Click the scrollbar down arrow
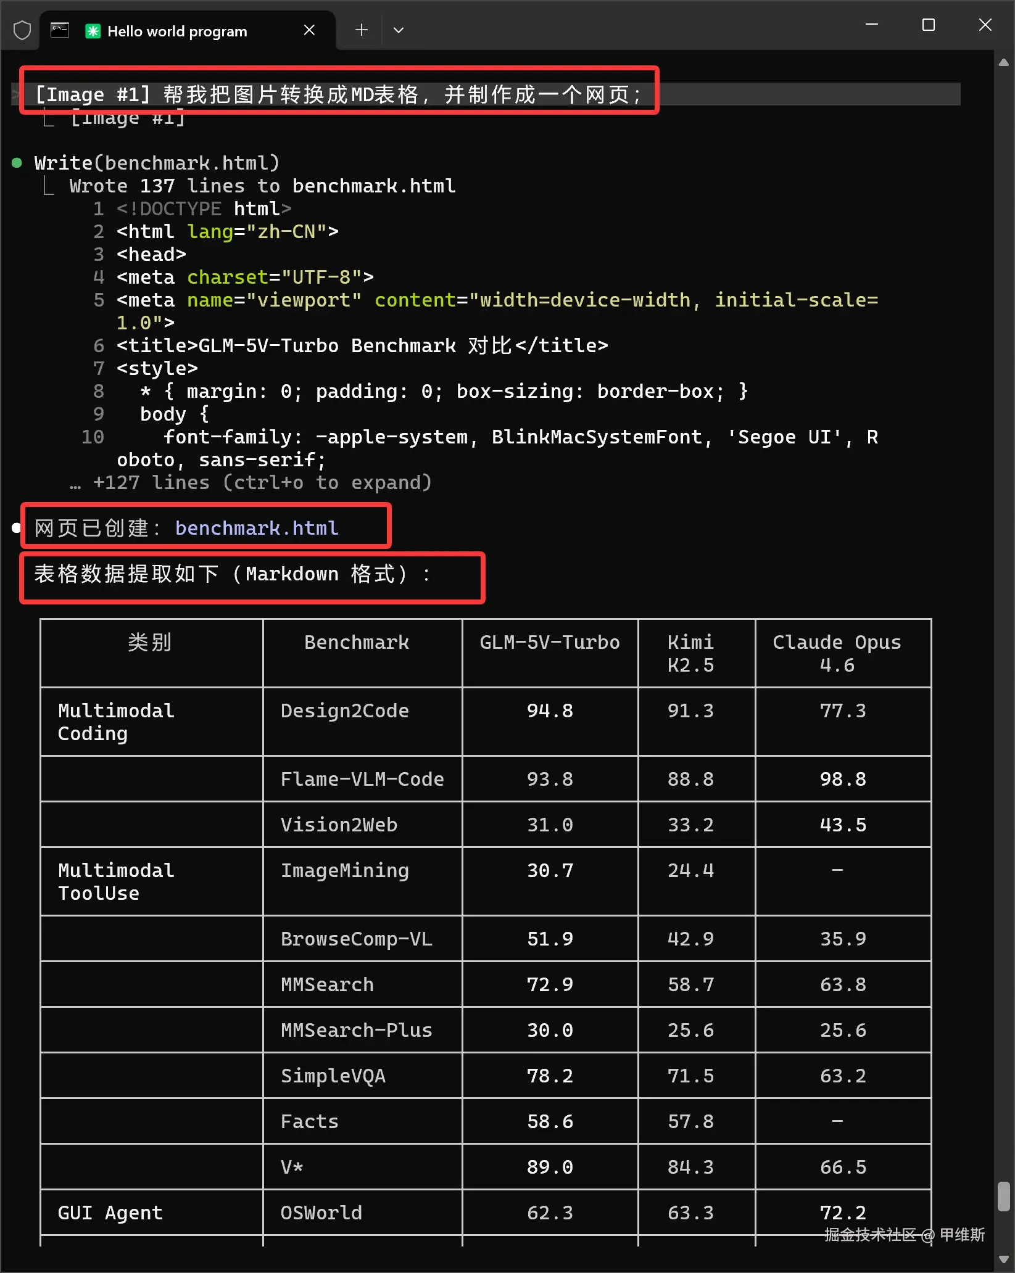1015x1273 pixels. [1004, 1259]
